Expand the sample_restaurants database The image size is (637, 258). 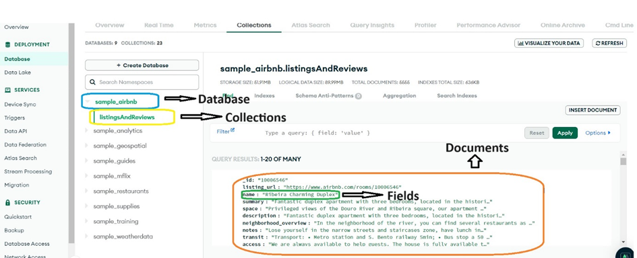[x=86, y=191]
